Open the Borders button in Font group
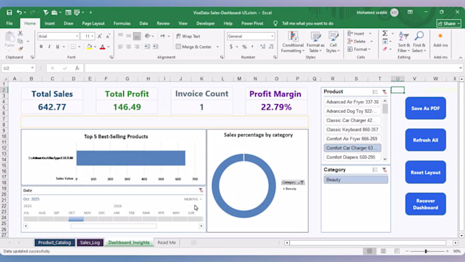The height and width of the screenshot is (262, 465). (x=73, y=47)
